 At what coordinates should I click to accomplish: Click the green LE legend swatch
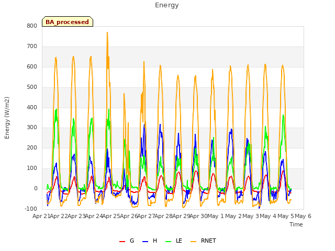(169, 242)
